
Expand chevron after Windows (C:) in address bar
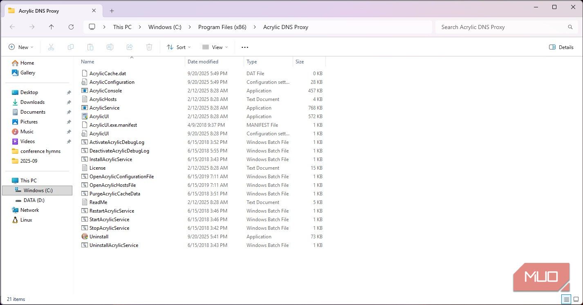[x=190, y=27]
